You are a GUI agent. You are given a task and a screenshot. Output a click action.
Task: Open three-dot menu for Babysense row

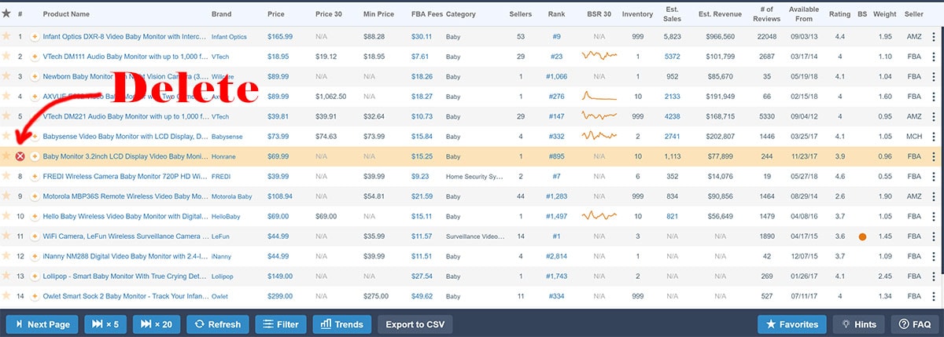(x=934, y=137)
